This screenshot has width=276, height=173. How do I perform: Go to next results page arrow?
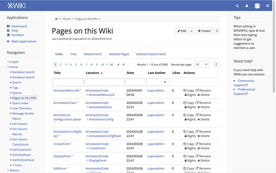pyautogui.click(x=124, y=64)
